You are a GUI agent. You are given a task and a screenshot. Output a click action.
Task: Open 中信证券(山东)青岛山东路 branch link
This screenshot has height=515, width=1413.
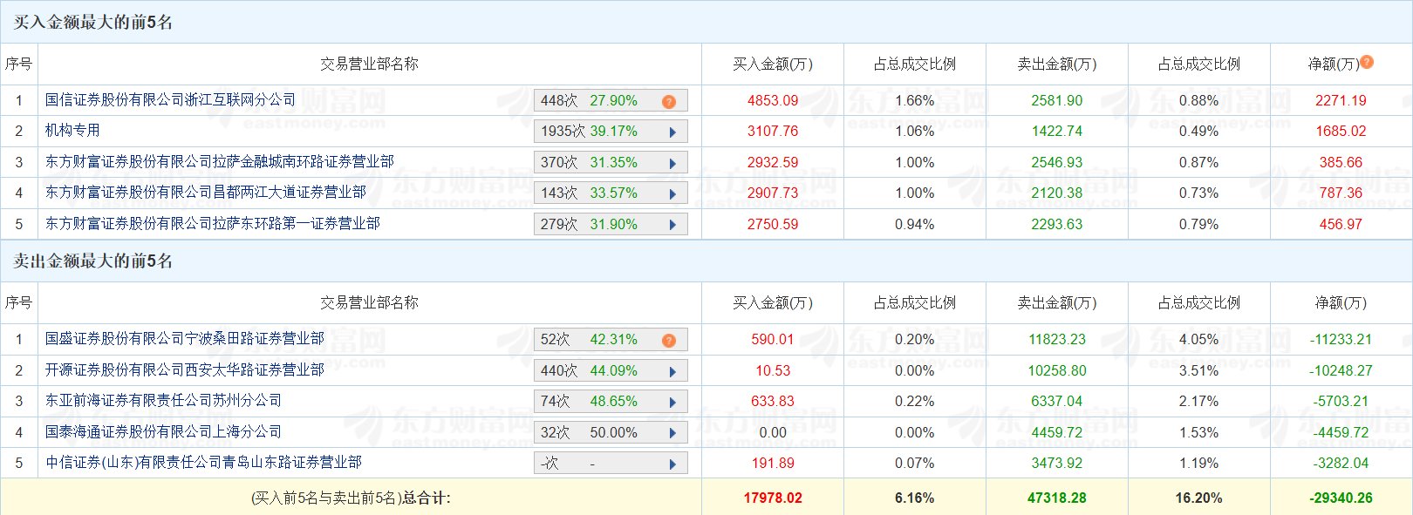[203, 463]
